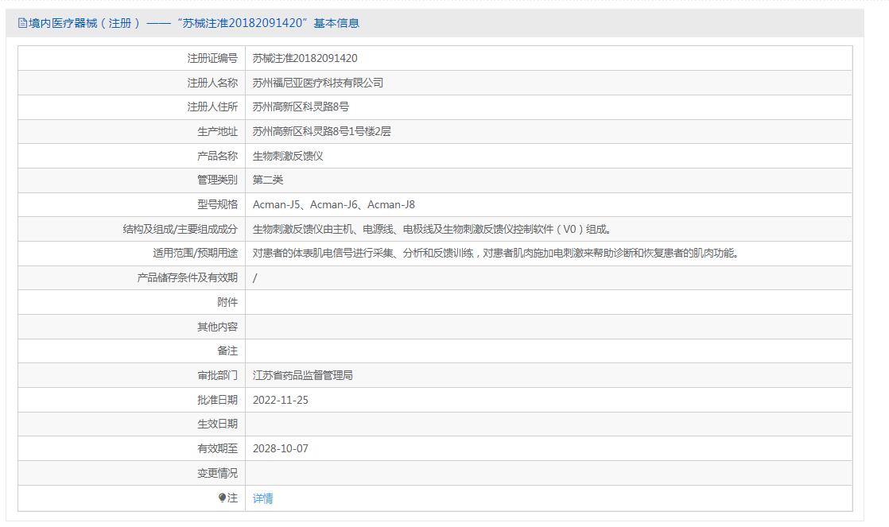Click the 产品储存条件及有效期 label
889x527 pixels.
[x=188, y=277]
